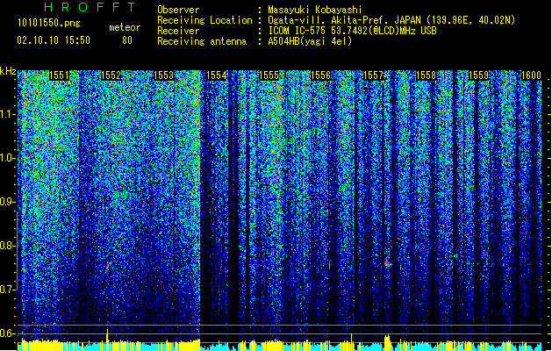Click observer name Masayuki Kobayashi
The width and height of the screenshot is (552, 351).
(x=315, y=10)
